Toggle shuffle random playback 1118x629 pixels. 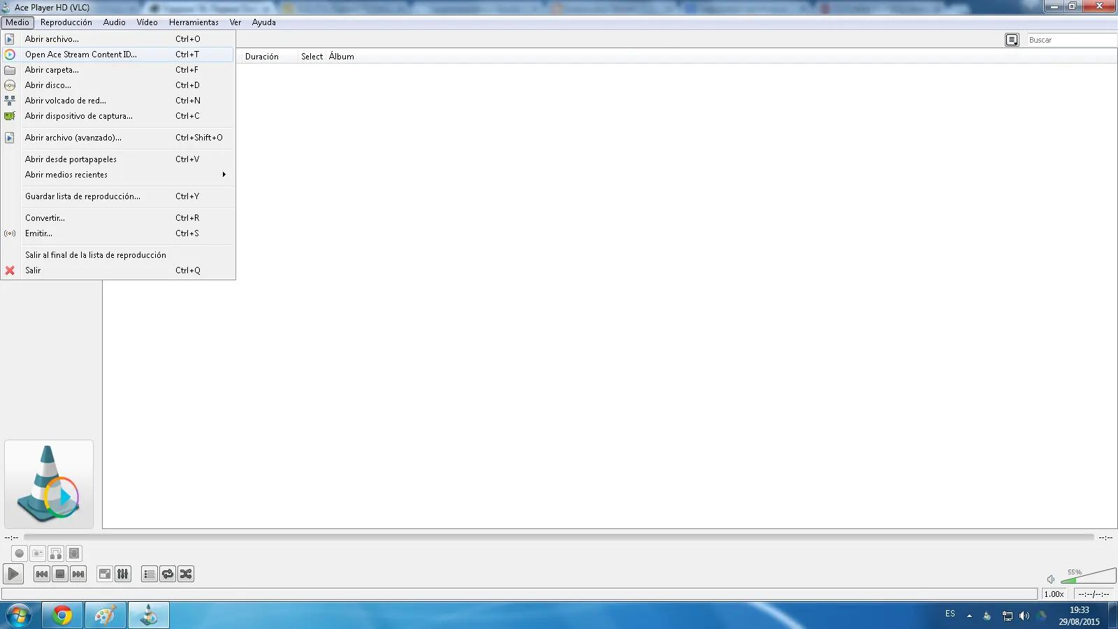pyautogui.click(x=186, y=574)
